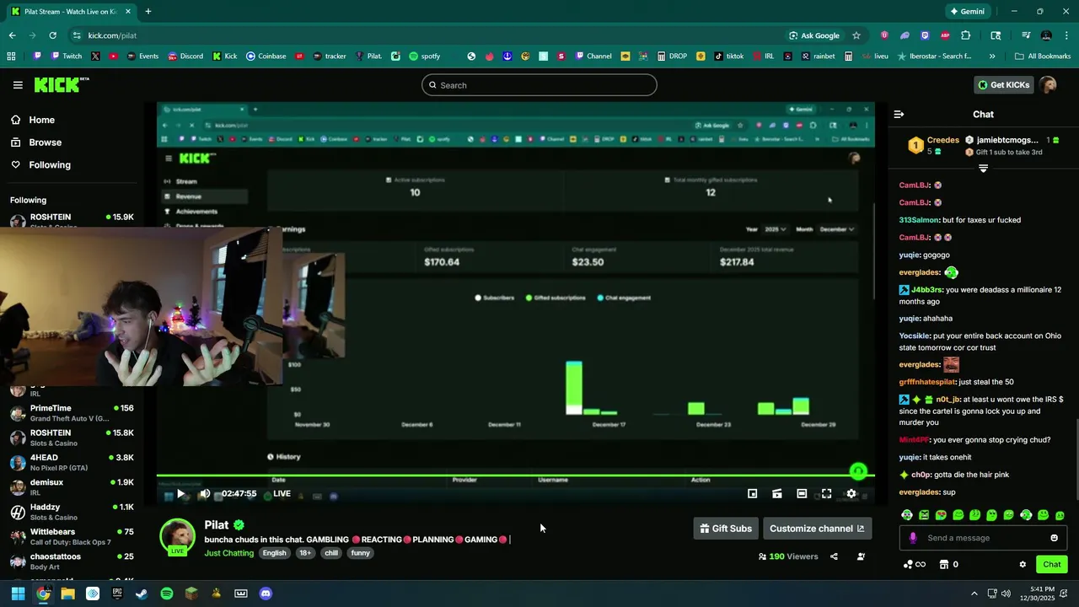Open the Coinbase bookmark
The image size is (1079, 607).
266,56
